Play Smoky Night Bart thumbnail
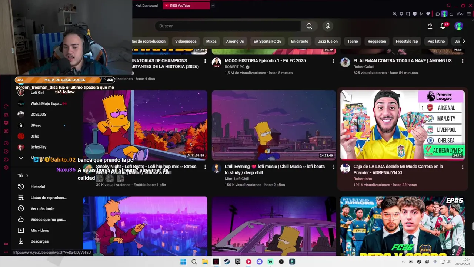The width and height of the screenshot is (474, 267). tap(145, 125)
